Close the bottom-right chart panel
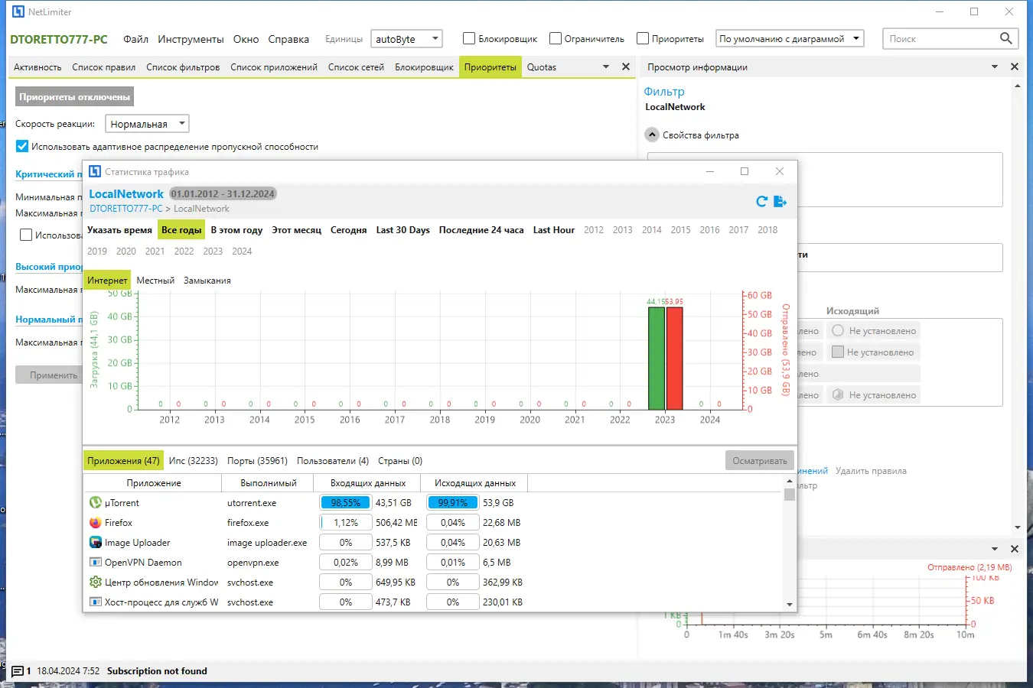1033x688 pixels. coord(1015,549)
